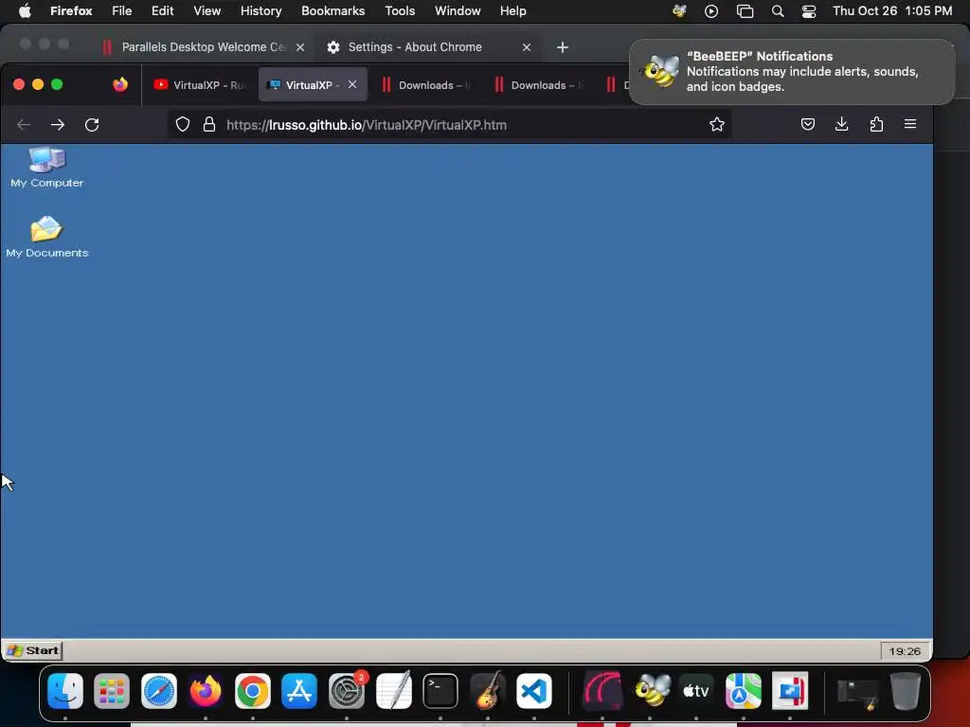Viewport: 970px width, 727px height.
Task: Go forward with the Firefox forward arrow
Action: point(58,125)
